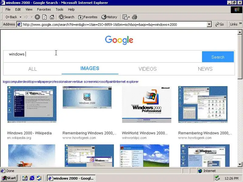Open the Favorites menu
243x182 pixels.
coord(44,9)
